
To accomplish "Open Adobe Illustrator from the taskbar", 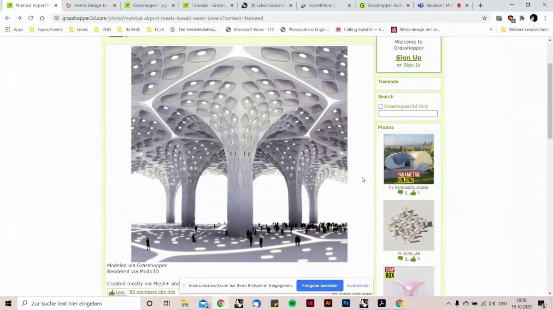I will pyautogui.click(x=328, y=304).
